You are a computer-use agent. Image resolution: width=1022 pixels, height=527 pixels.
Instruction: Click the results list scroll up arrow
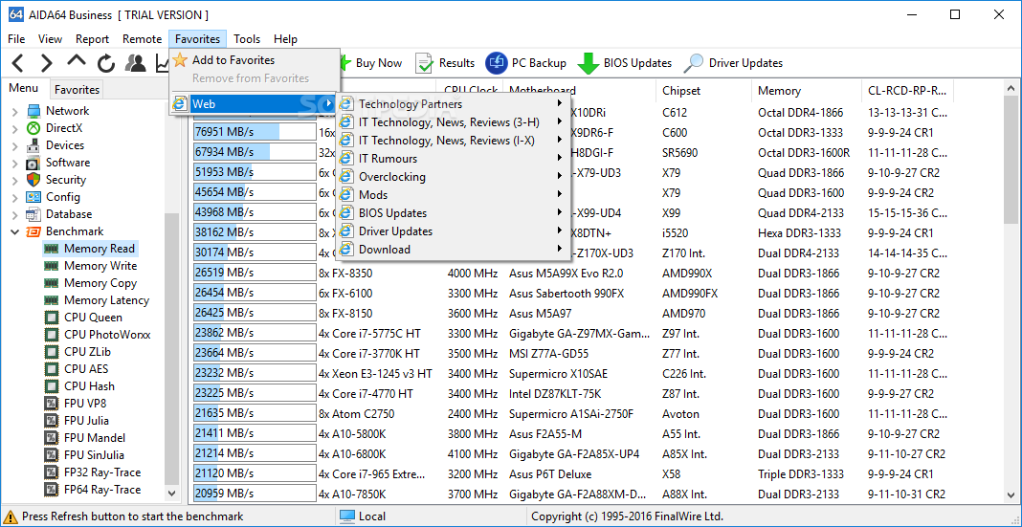pos(1011,87)
